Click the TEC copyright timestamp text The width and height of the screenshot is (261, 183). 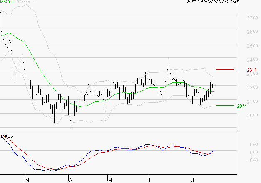213,2
